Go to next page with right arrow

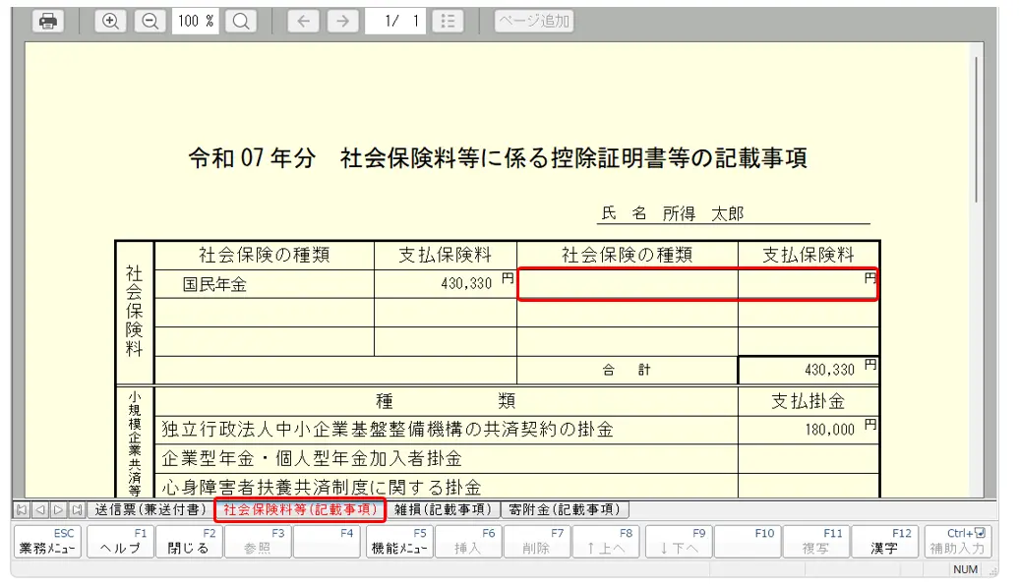coord(342,22)
